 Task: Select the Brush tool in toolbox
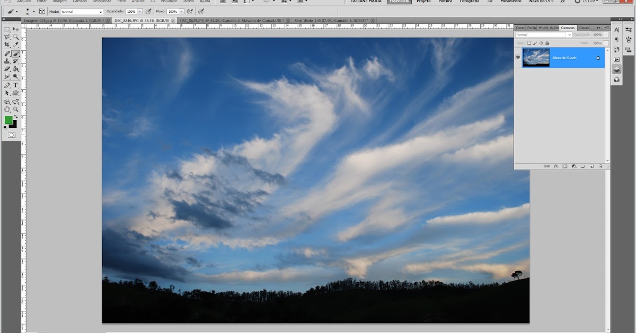[16, 53]
